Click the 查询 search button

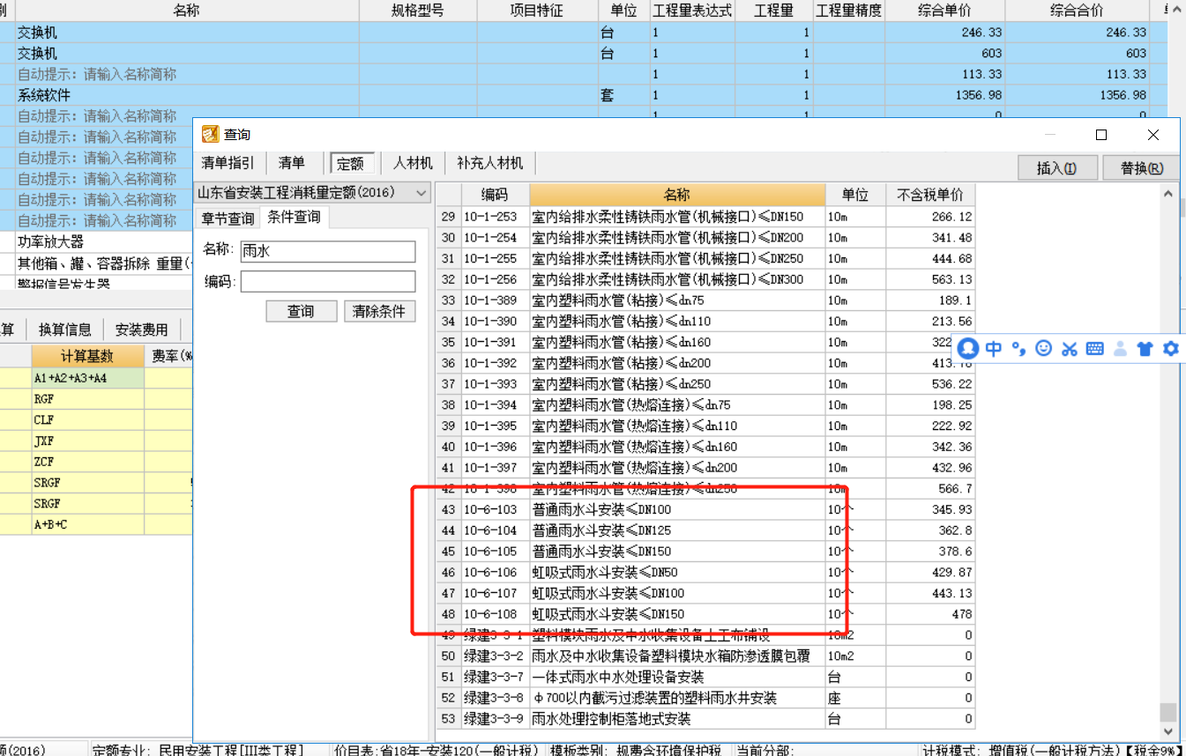pyautogui.click(x=301, y=311)
